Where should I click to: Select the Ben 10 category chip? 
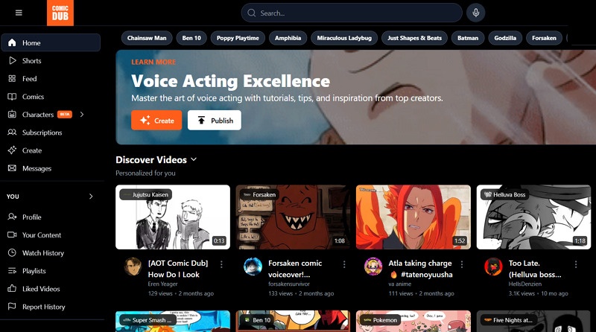pos(191,38)
